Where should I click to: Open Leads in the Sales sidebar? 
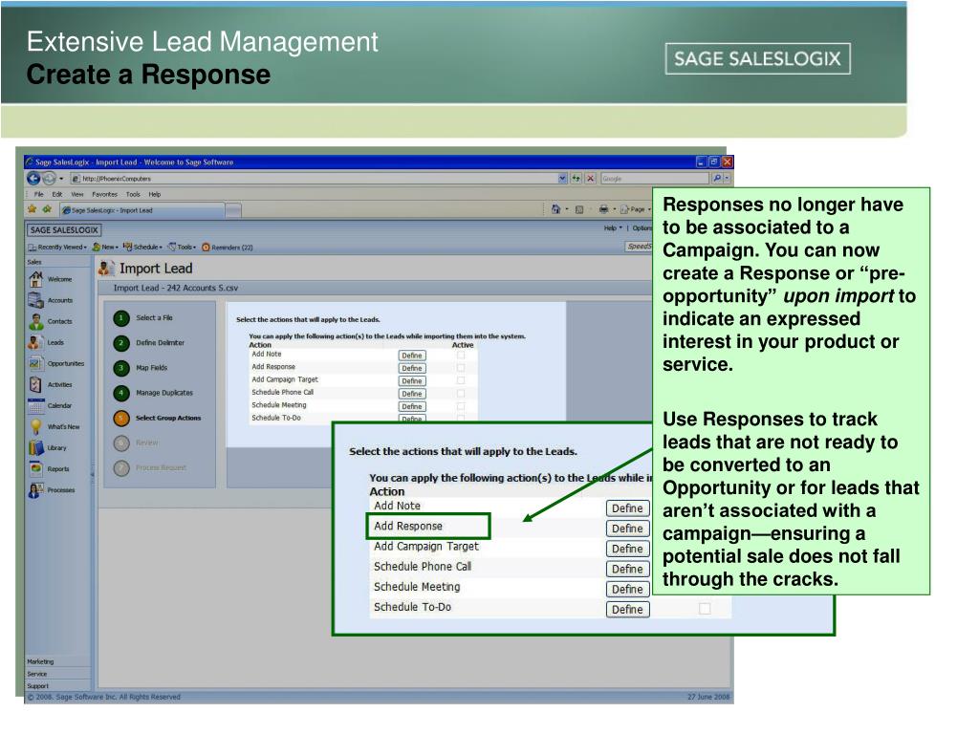tap(46, 343)
